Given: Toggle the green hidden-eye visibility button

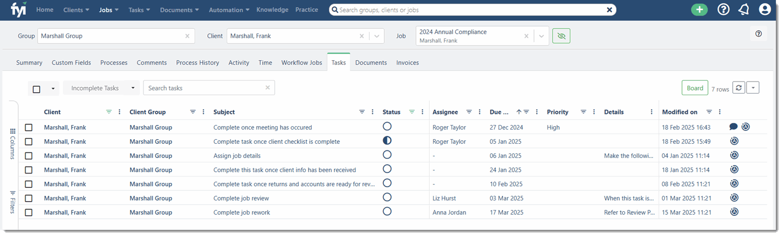Looking at the screenshot, I should [561, 36].
